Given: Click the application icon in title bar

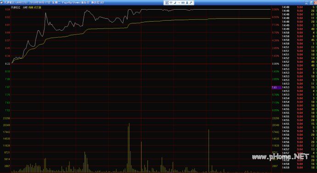Looking at the screenshot, I should [x=2, y=2].
